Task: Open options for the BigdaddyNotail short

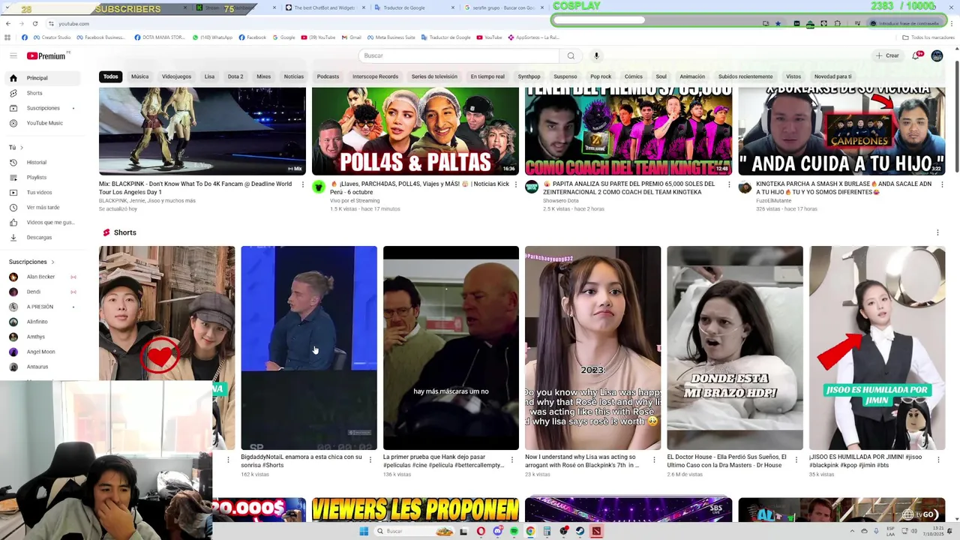Action: tap(370, 460)
